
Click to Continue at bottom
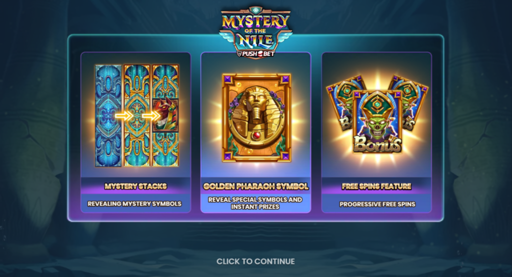(255, 261)
